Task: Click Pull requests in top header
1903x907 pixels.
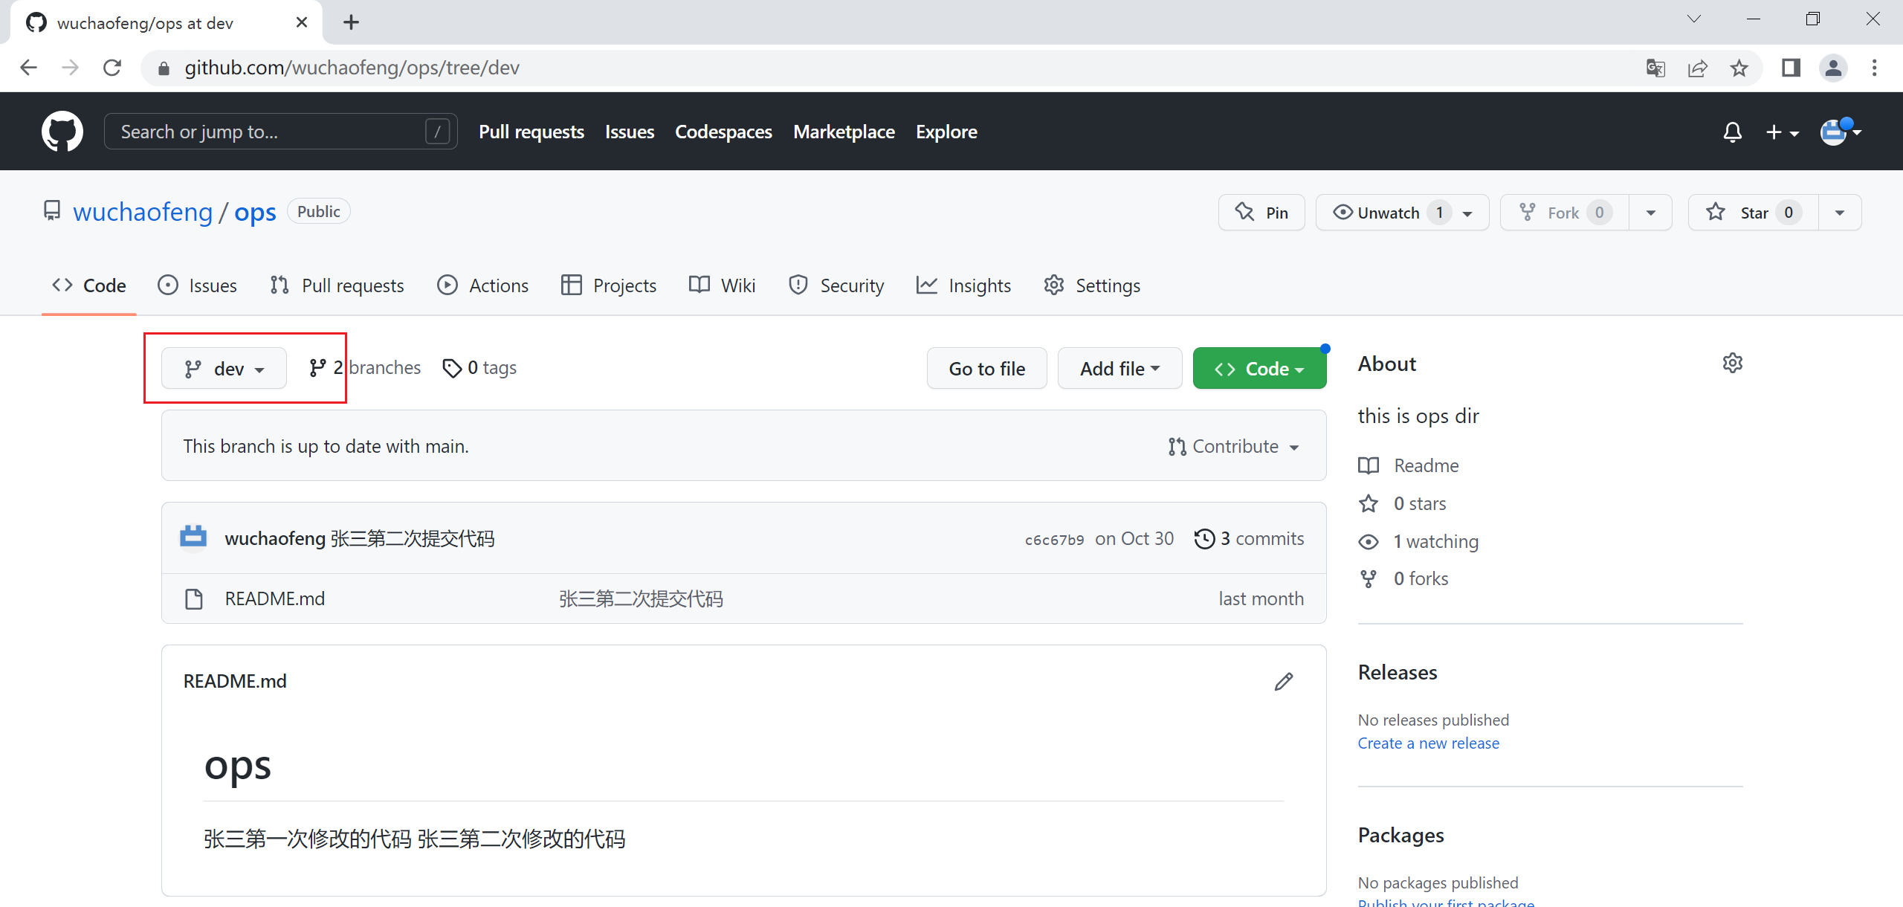Action: [x=532, y=132]
